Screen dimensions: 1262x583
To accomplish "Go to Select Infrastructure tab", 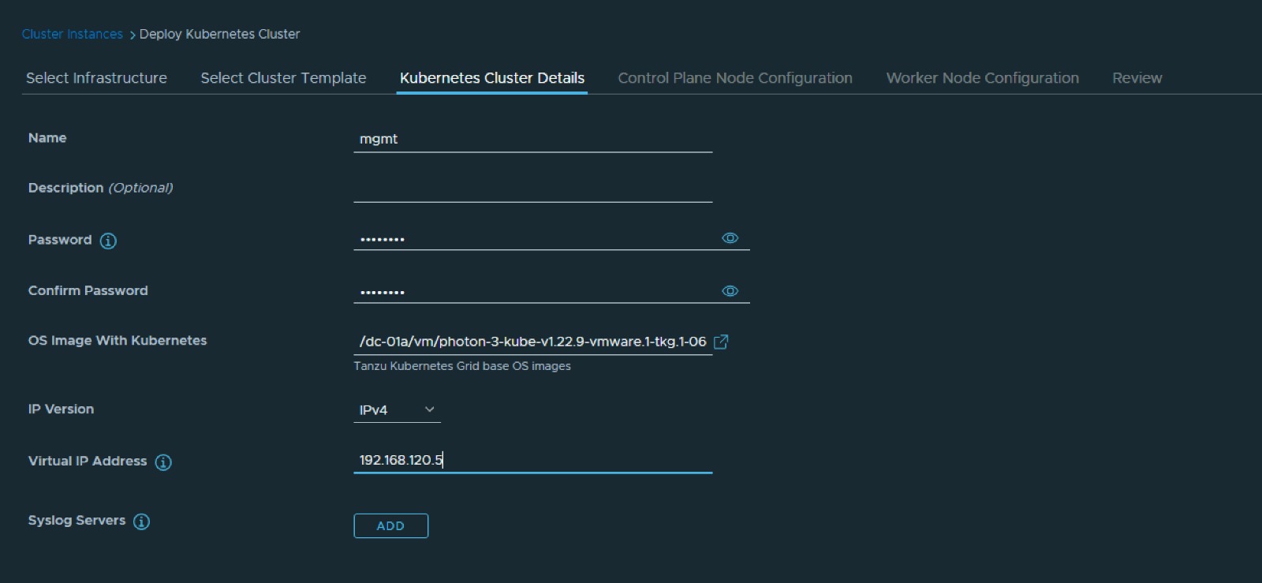I will tap(96, 78).
